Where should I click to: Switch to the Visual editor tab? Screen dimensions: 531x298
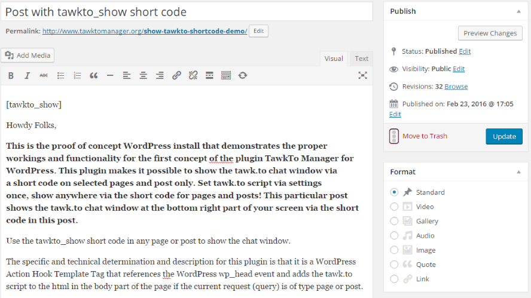pyautogui.click(x=334, y=59)
